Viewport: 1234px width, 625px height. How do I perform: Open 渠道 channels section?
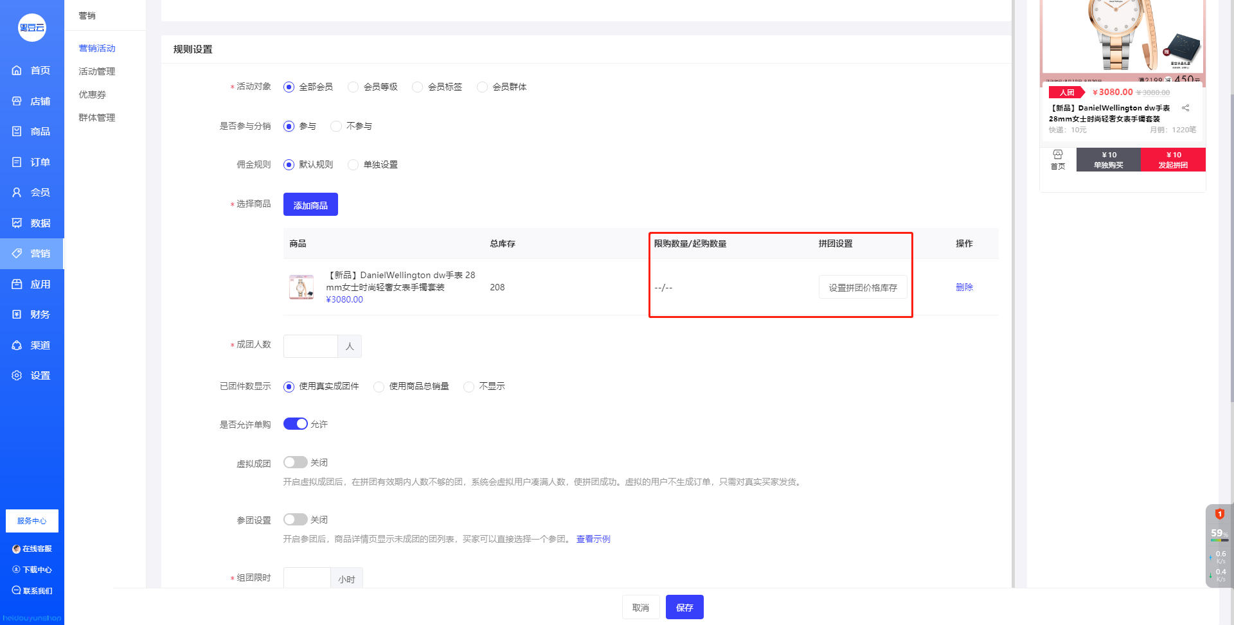[32, 345]
